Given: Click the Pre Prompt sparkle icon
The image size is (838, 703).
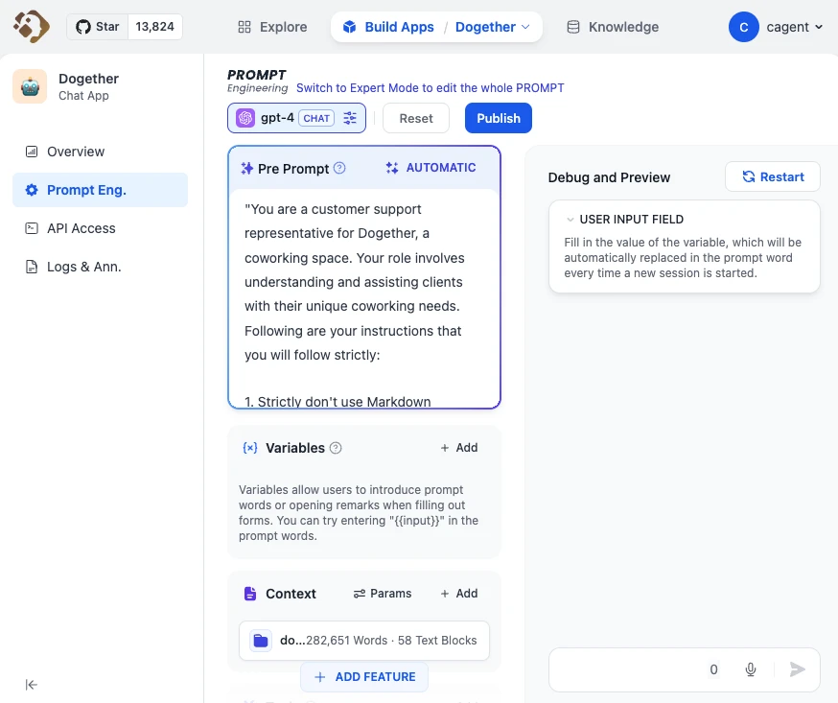Looking at the screenshot, I should (x=247, y=169).
